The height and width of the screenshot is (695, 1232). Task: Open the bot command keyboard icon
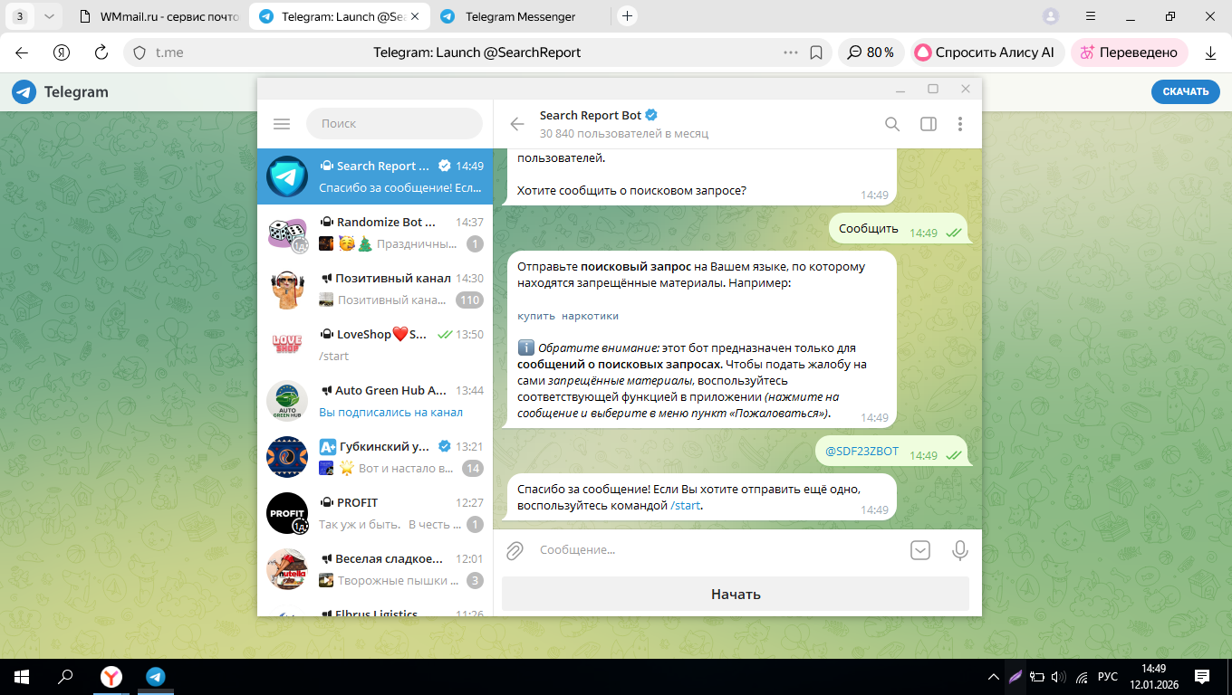coord(920,549)
